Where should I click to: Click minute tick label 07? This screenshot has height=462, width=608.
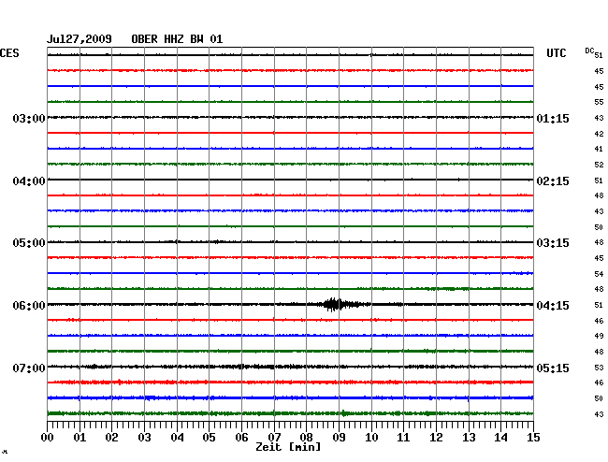click(x=274, y=438)
